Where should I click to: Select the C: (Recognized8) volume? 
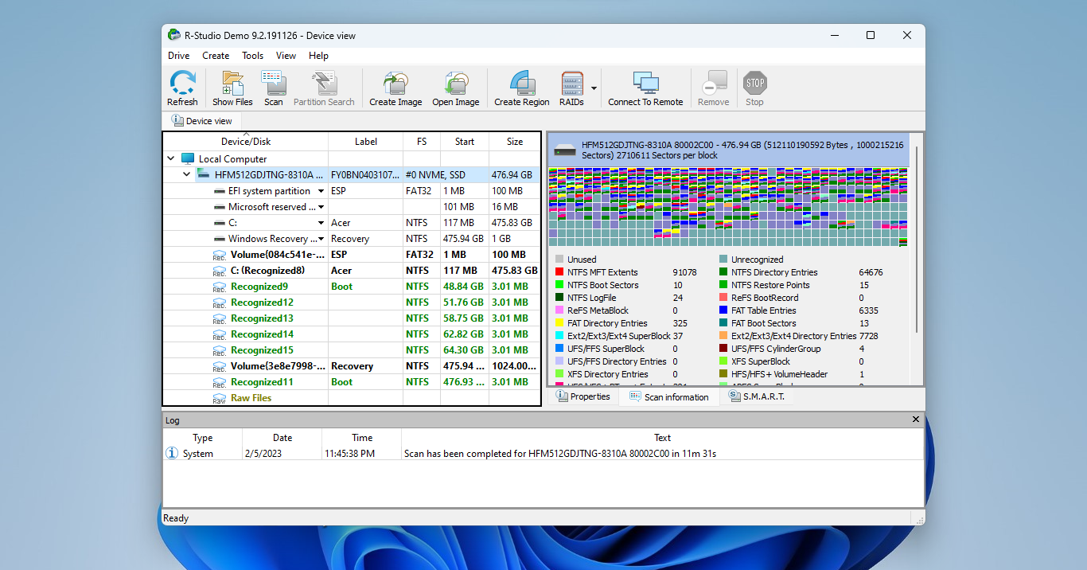[352, 271]
